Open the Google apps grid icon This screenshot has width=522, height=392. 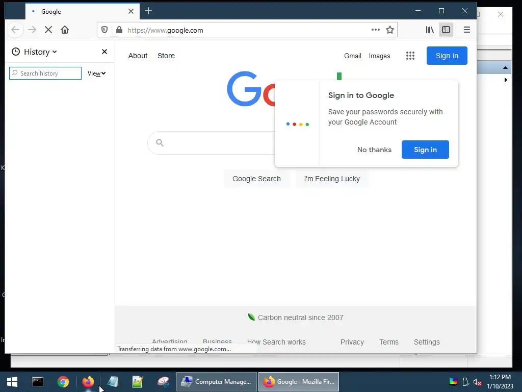click(x=410, y=56)
